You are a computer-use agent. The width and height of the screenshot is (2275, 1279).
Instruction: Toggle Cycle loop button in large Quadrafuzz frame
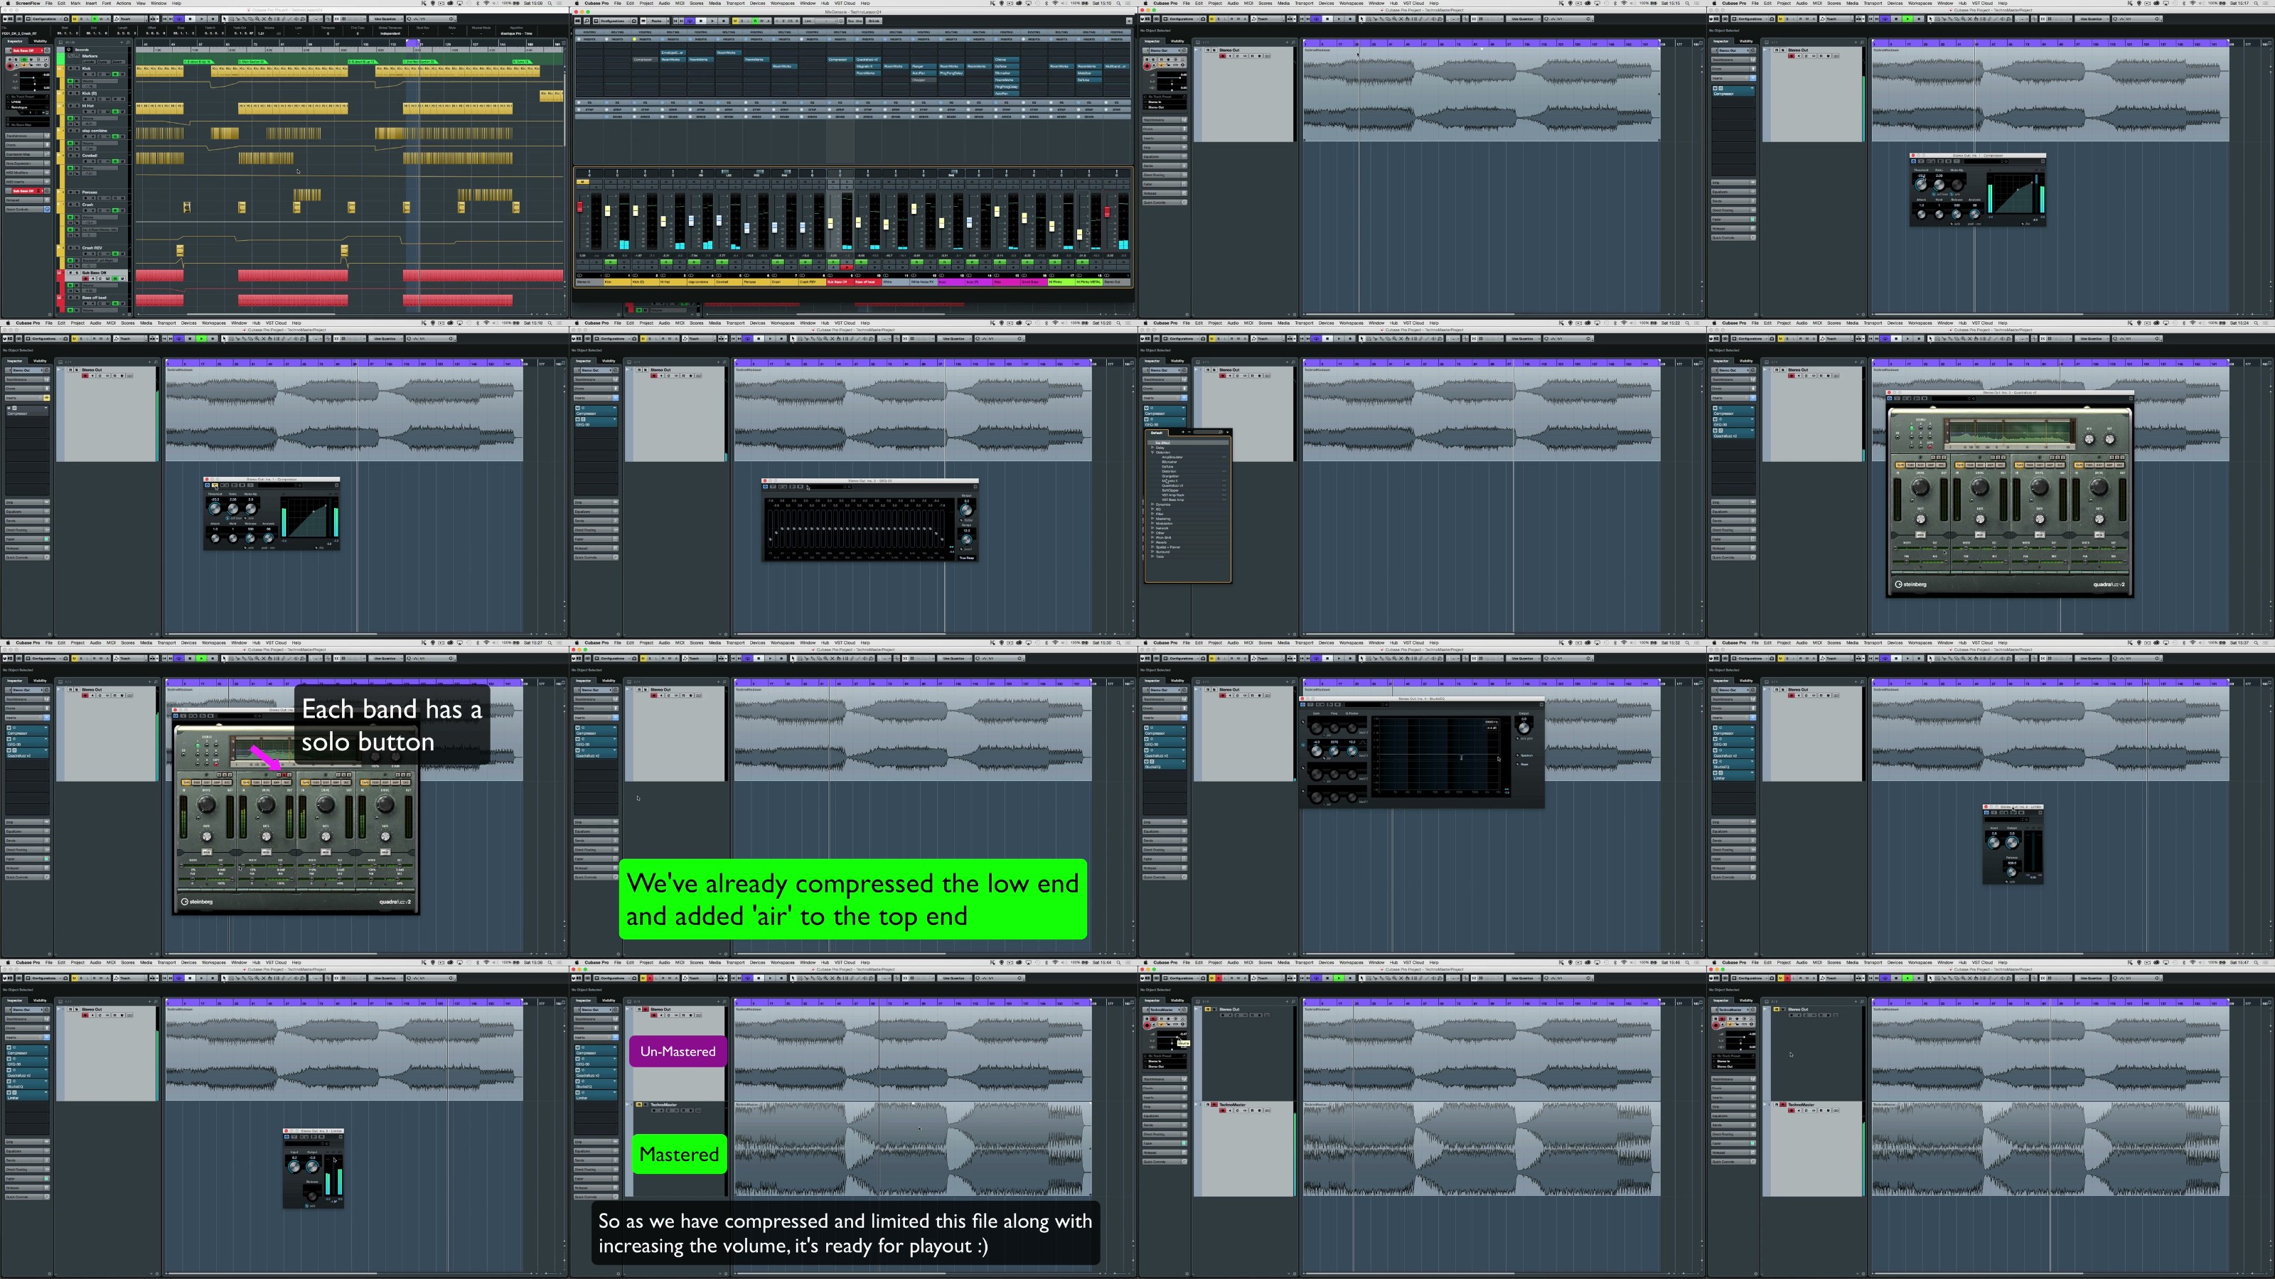pyautogui.click(x=1885, y=339)
